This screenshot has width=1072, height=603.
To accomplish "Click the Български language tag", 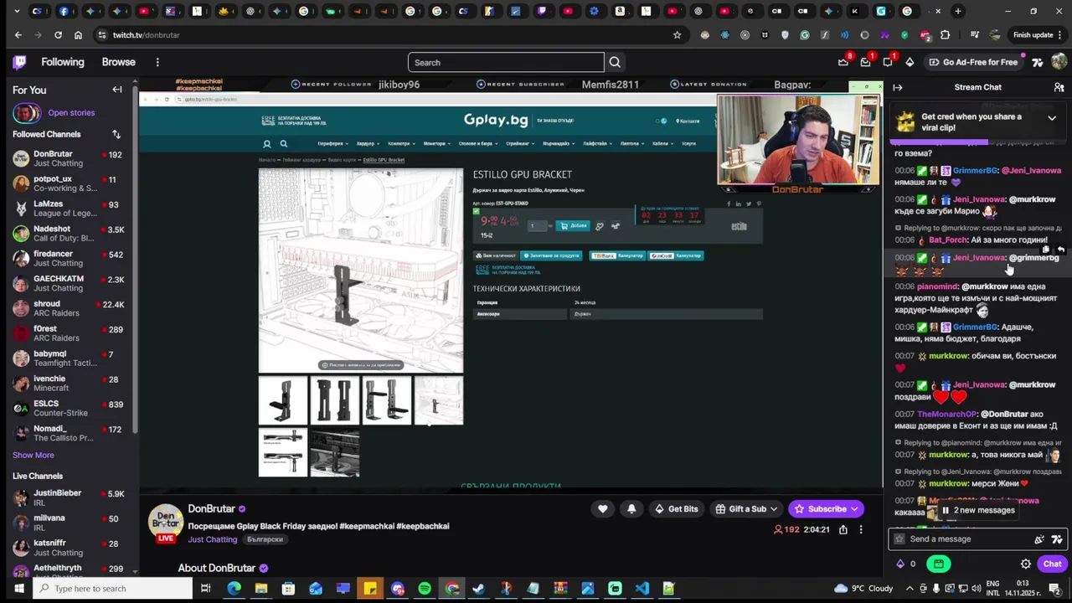I will [265, 539].
